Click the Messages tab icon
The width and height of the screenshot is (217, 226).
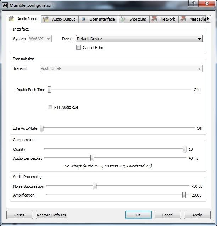(184, 19)
